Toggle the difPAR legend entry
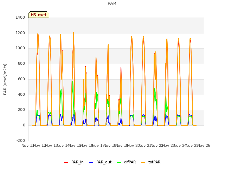Image resolution: width=225 pixels, height=169 pixels. [126, 162]
